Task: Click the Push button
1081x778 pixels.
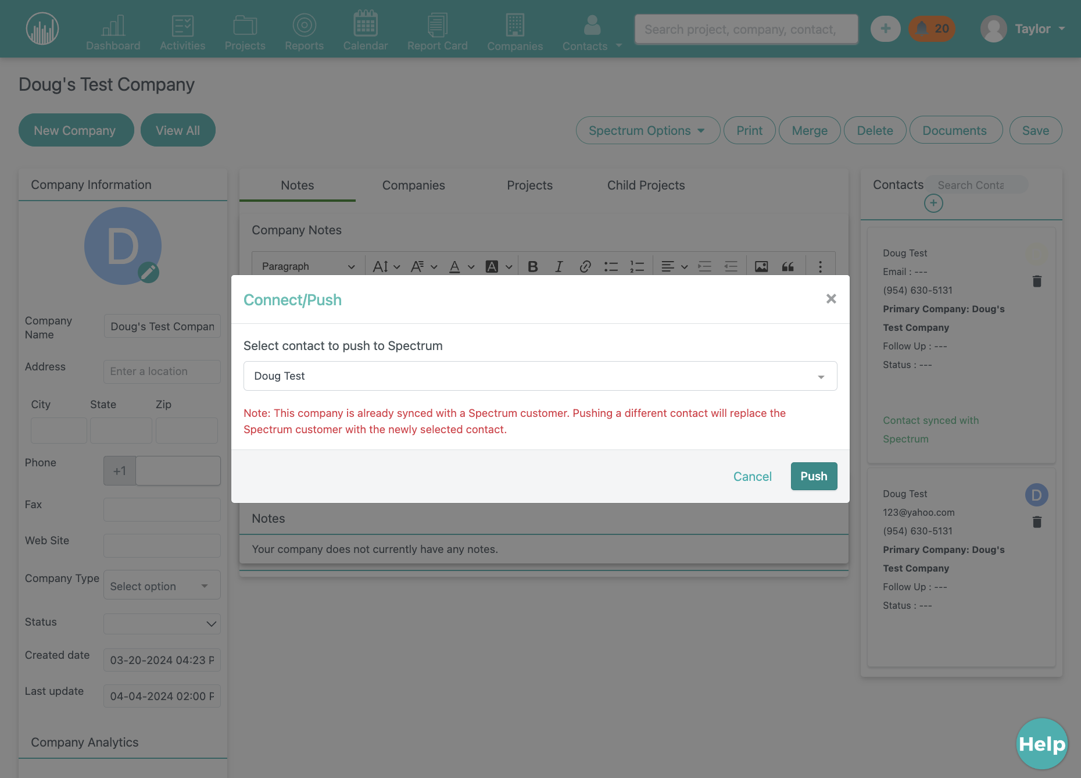Action: coord(814,476)
